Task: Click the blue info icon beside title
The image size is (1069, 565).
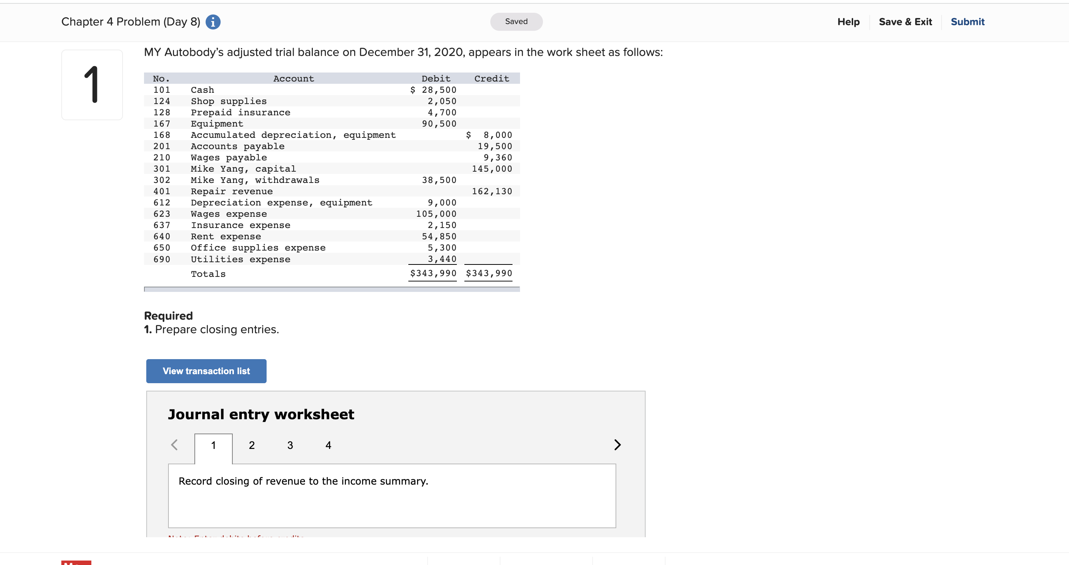Action: (x=213, y=22)
